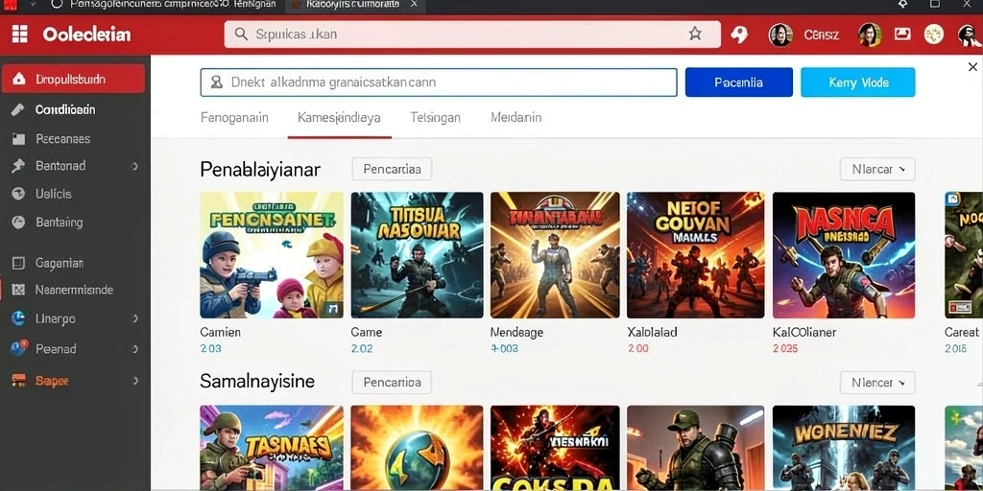Focus the Dnekt alkadnma search field

(439, 82)
